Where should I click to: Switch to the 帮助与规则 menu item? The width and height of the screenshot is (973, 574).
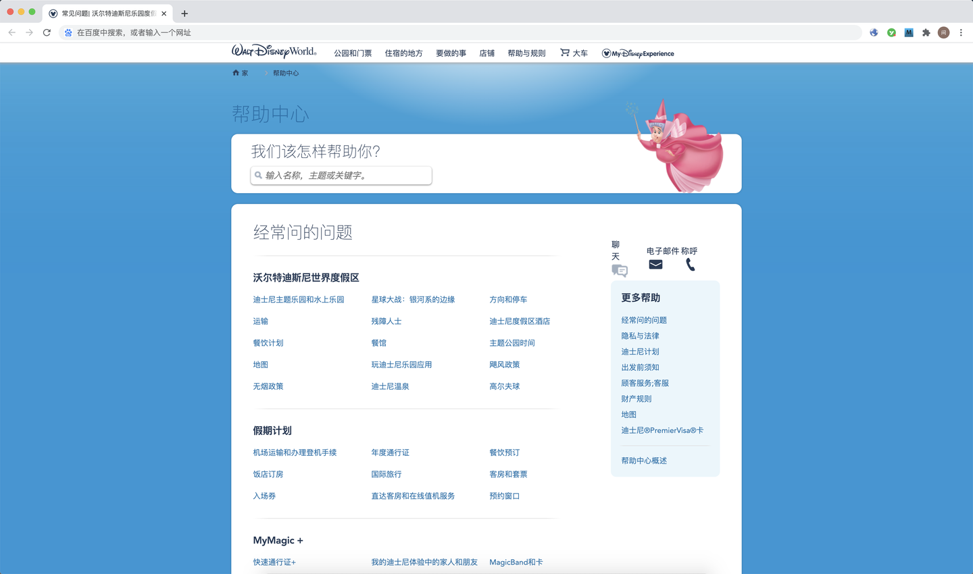527,53
